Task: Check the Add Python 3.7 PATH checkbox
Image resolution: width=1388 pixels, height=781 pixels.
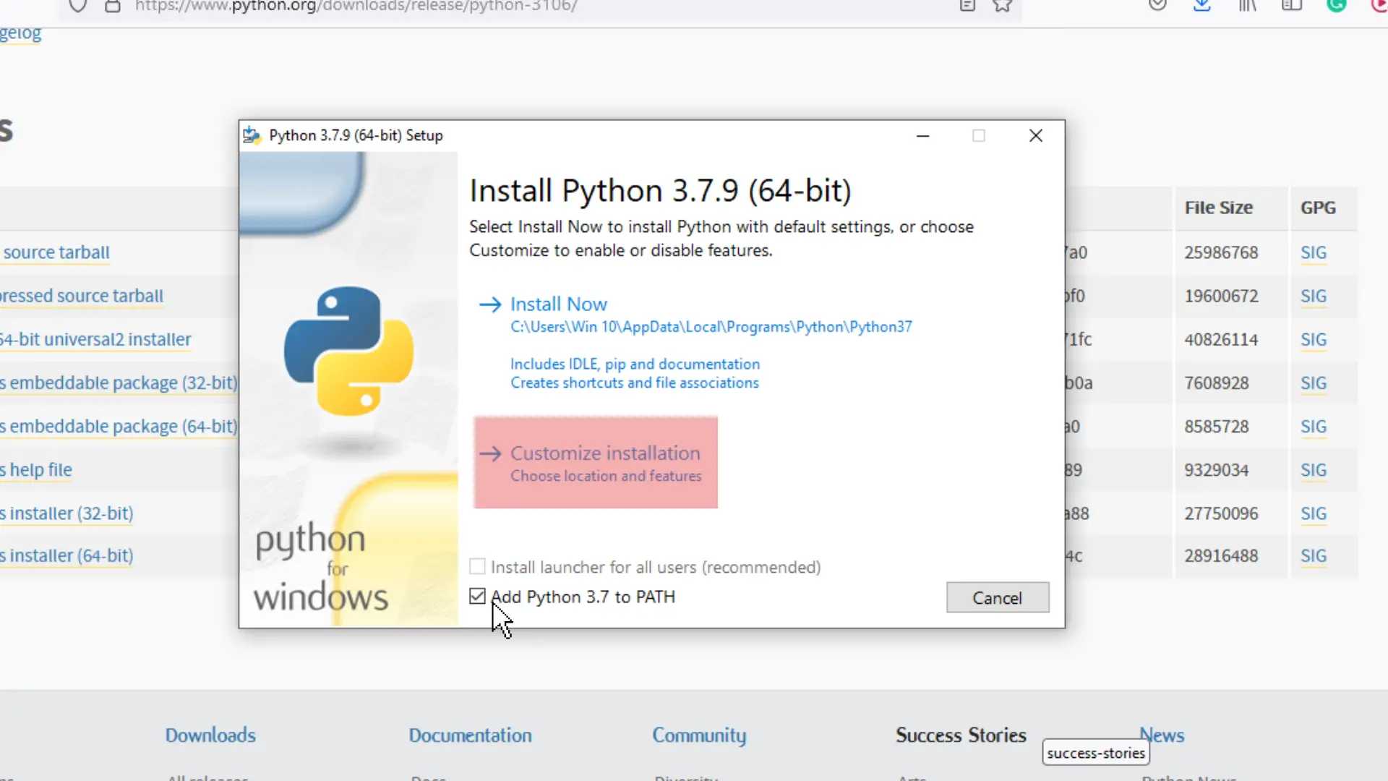Action: point(476,596)
